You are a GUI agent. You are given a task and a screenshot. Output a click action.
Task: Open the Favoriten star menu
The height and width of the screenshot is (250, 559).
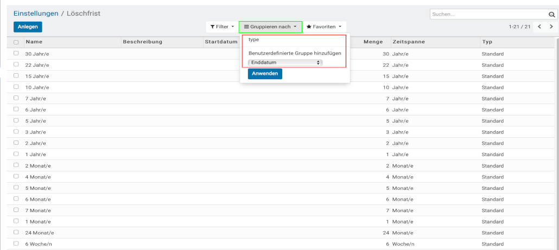click(324, 27)
